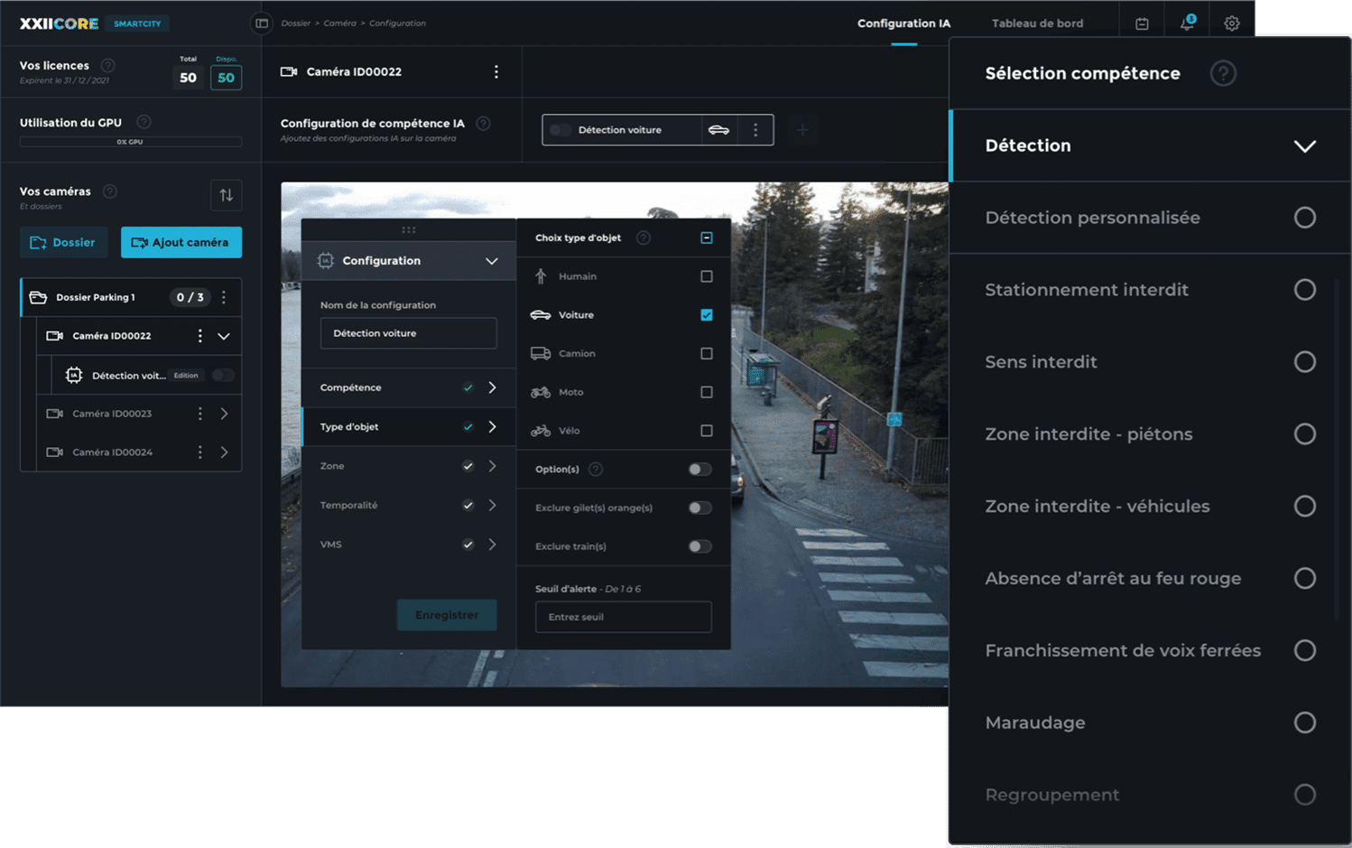Open the settings gear icon
This screenshot has height=848, width=1352.
[1231, 23]
